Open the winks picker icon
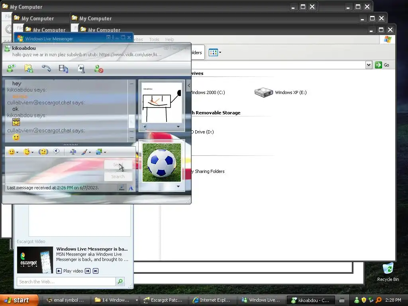Image resolution: width=408 pixels, height=306 pixels. tap(27, 152)
